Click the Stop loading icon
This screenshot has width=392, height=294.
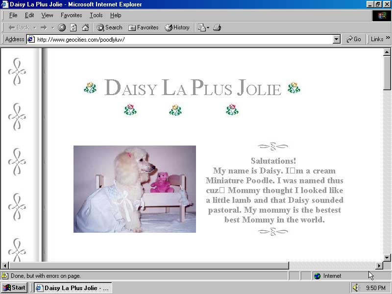62,27
